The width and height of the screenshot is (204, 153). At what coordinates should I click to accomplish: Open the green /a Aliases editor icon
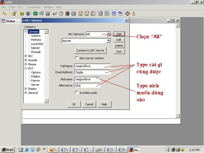coord(35,13)
